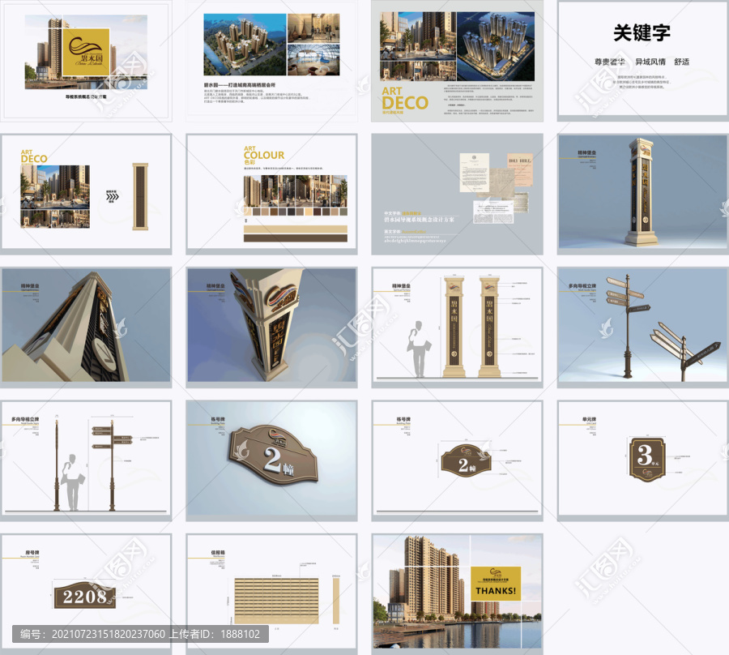
Task: Open the signpost elevation drawing with silhouette
Action: 86,460
